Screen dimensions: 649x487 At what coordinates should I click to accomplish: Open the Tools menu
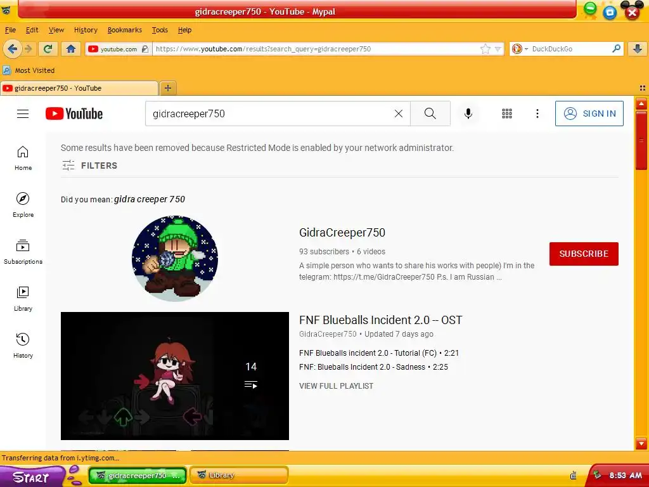point(160,30)
